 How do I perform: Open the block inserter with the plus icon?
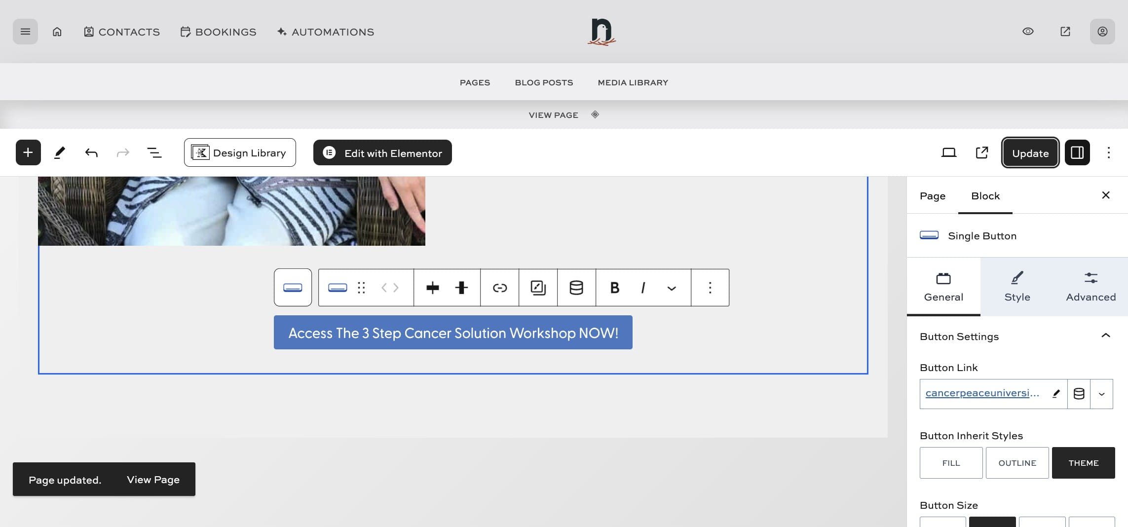tap(28, 152)
